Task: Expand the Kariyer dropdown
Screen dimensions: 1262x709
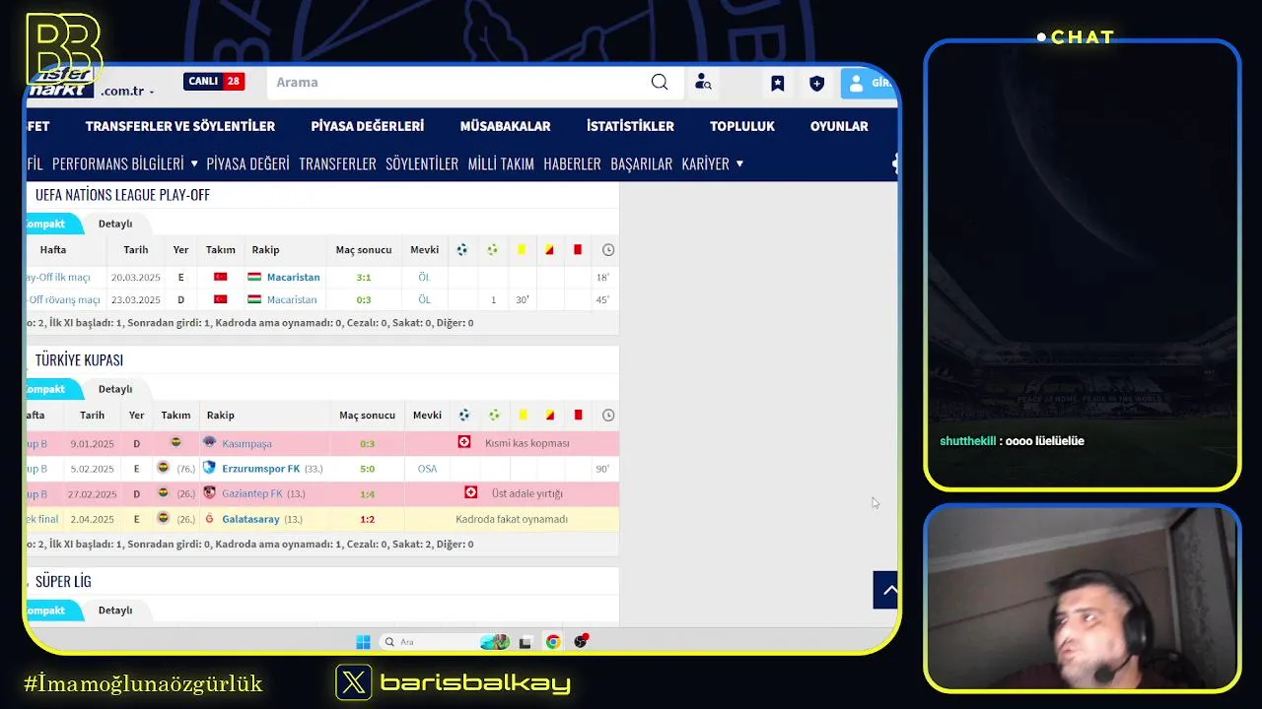Action: (x=712, y=163)
